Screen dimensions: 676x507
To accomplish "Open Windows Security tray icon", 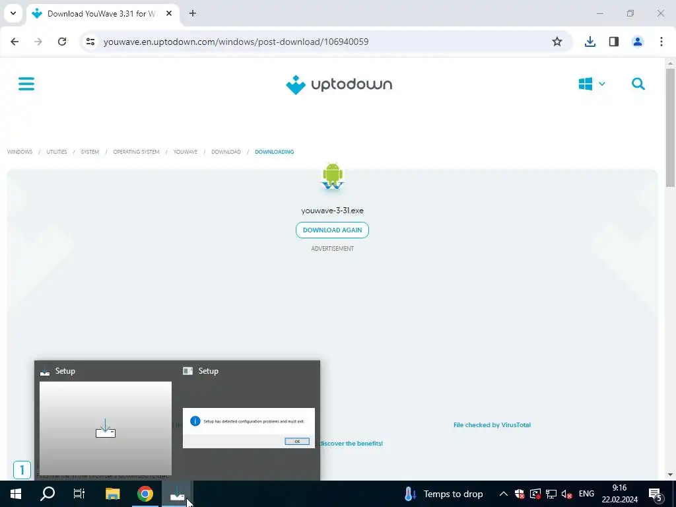I will click(519, 494).
